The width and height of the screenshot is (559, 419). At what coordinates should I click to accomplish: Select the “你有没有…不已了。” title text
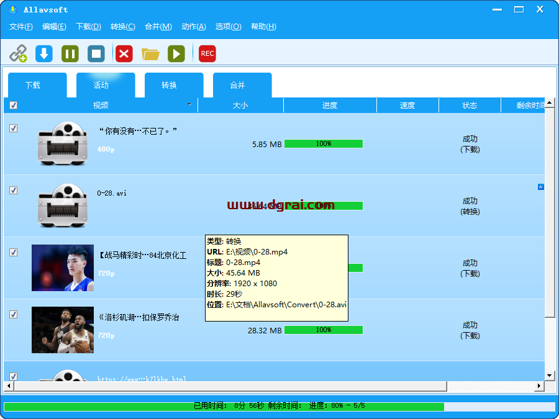coord(138,131)
